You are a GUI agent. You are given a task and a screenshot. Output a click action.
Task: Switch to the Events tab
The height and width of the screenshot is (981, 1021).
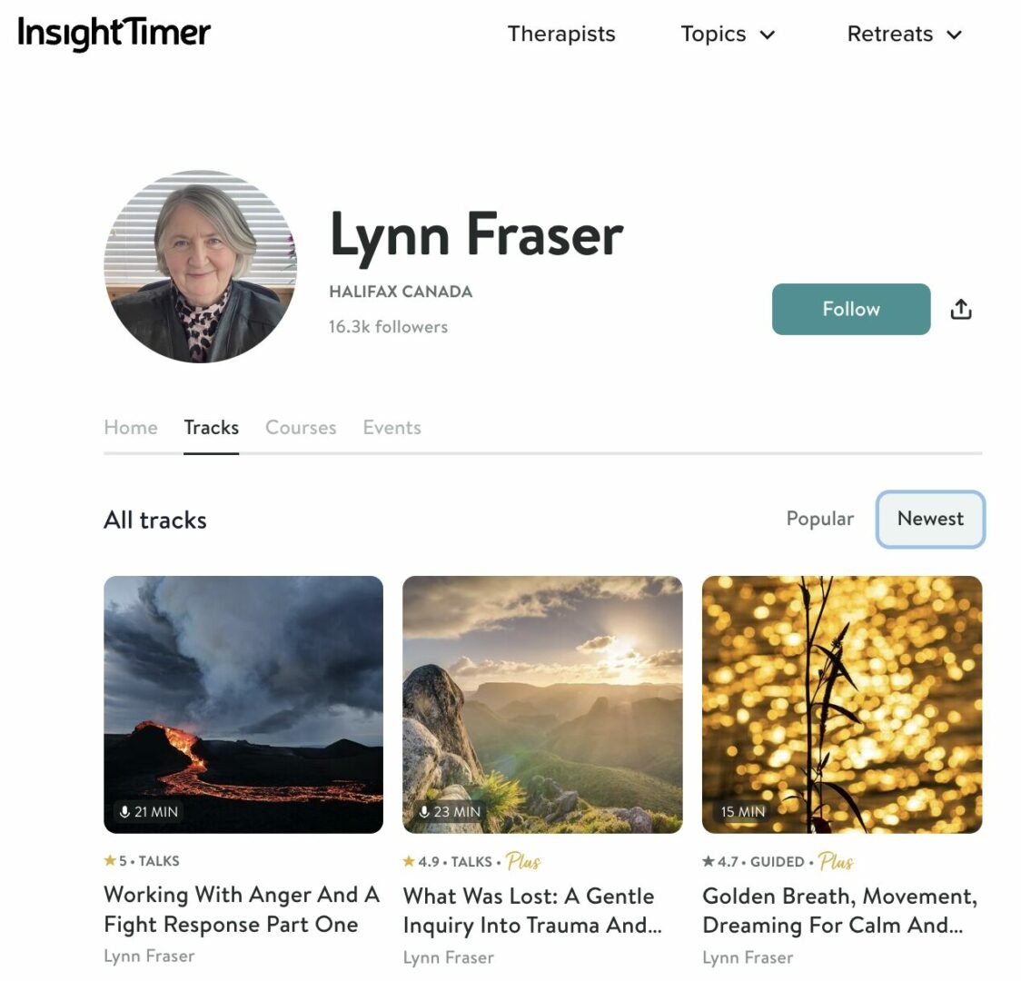[x=392, y=428]
